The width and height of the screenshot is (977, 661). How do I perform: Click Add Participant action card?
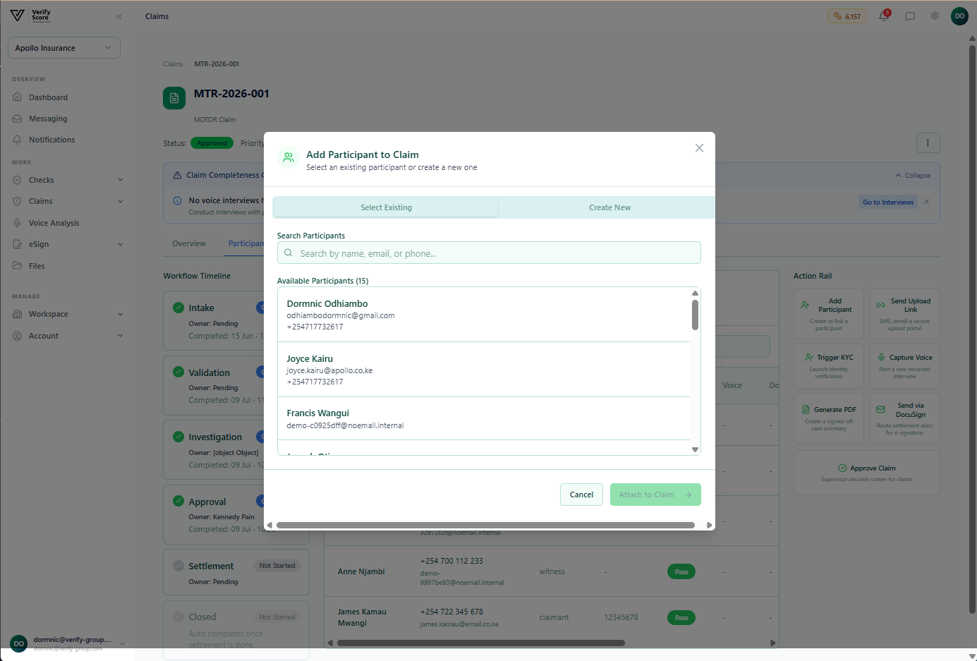coord(829,314)
